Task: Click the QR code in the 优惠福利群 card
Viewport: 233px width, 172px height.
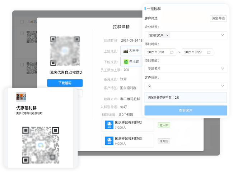Action: (41, 145)
